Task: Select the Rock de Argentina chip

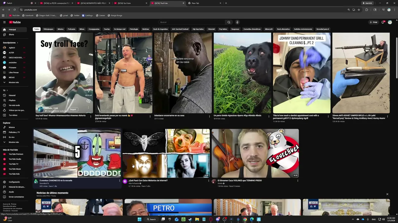Action: click(x=160, y=29)
